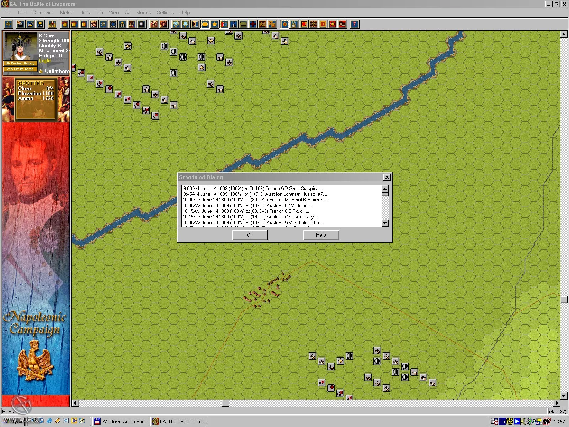This screenshot has width=569, height=427.
Task: Click the open folder toolbar icon
Action: 30,24
